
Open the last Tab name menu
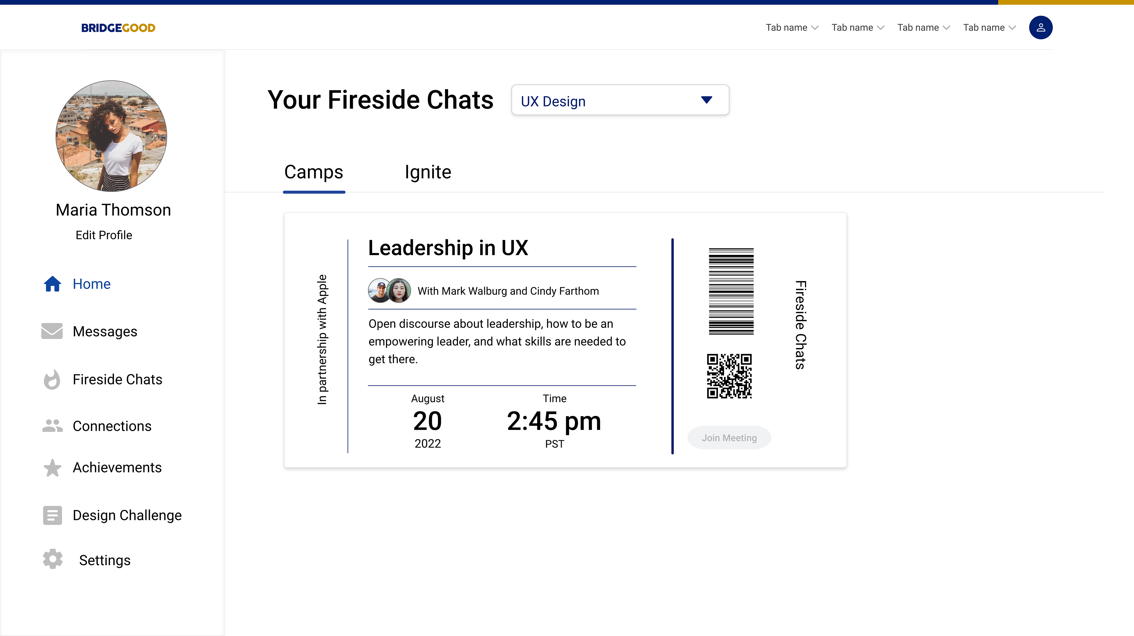tap(989, 28)
